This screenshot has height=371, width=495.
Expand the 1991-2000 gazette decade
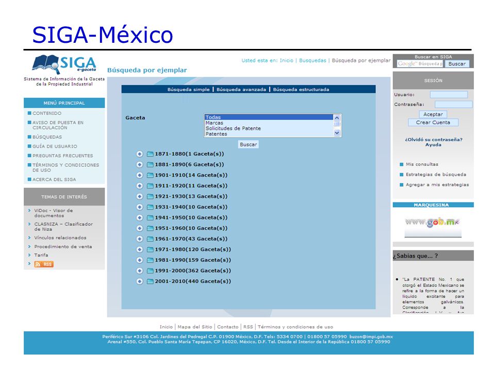click(x=140, y=271)
